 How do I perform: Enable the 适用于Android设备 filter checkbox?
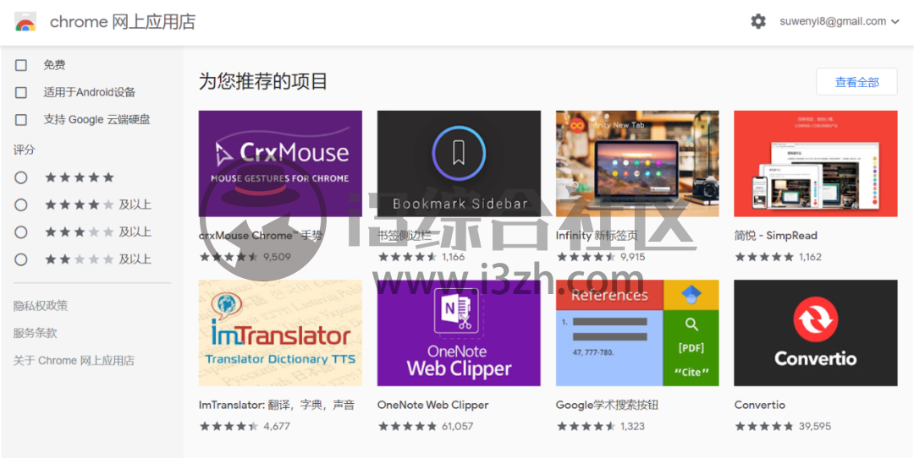21,93
